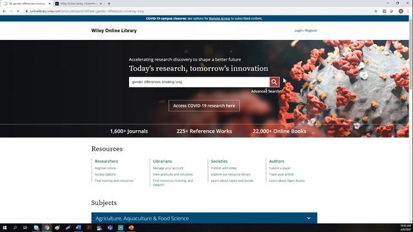The width and height of the screenshot is (413, 232).
Task: Expand Agriculture, Aquaculture & Food Science subject
Action: (204, 218)
